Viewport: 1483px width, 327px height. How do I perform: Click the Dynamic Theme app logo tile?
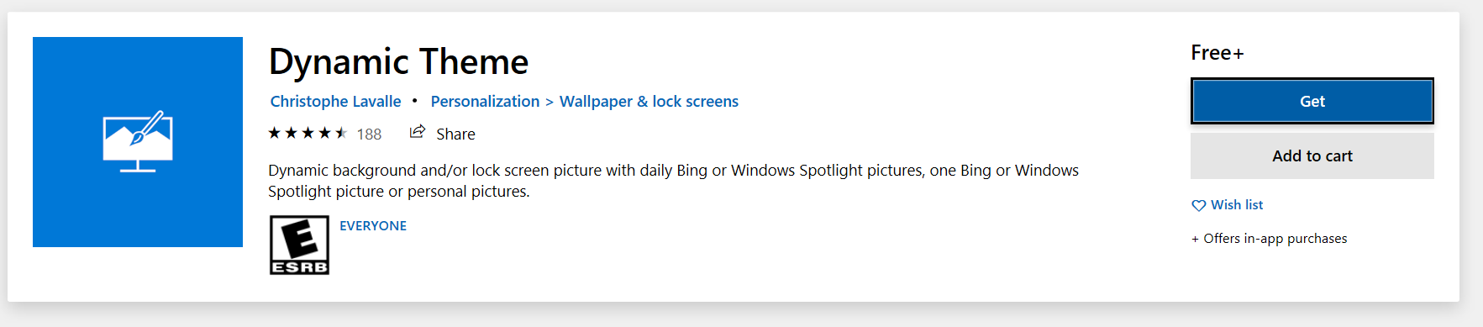pos(138,142)
